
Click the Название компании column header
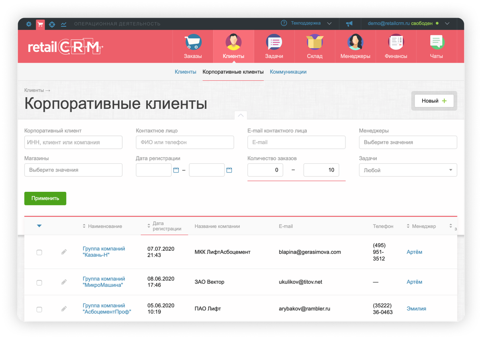tap(217, 226)
